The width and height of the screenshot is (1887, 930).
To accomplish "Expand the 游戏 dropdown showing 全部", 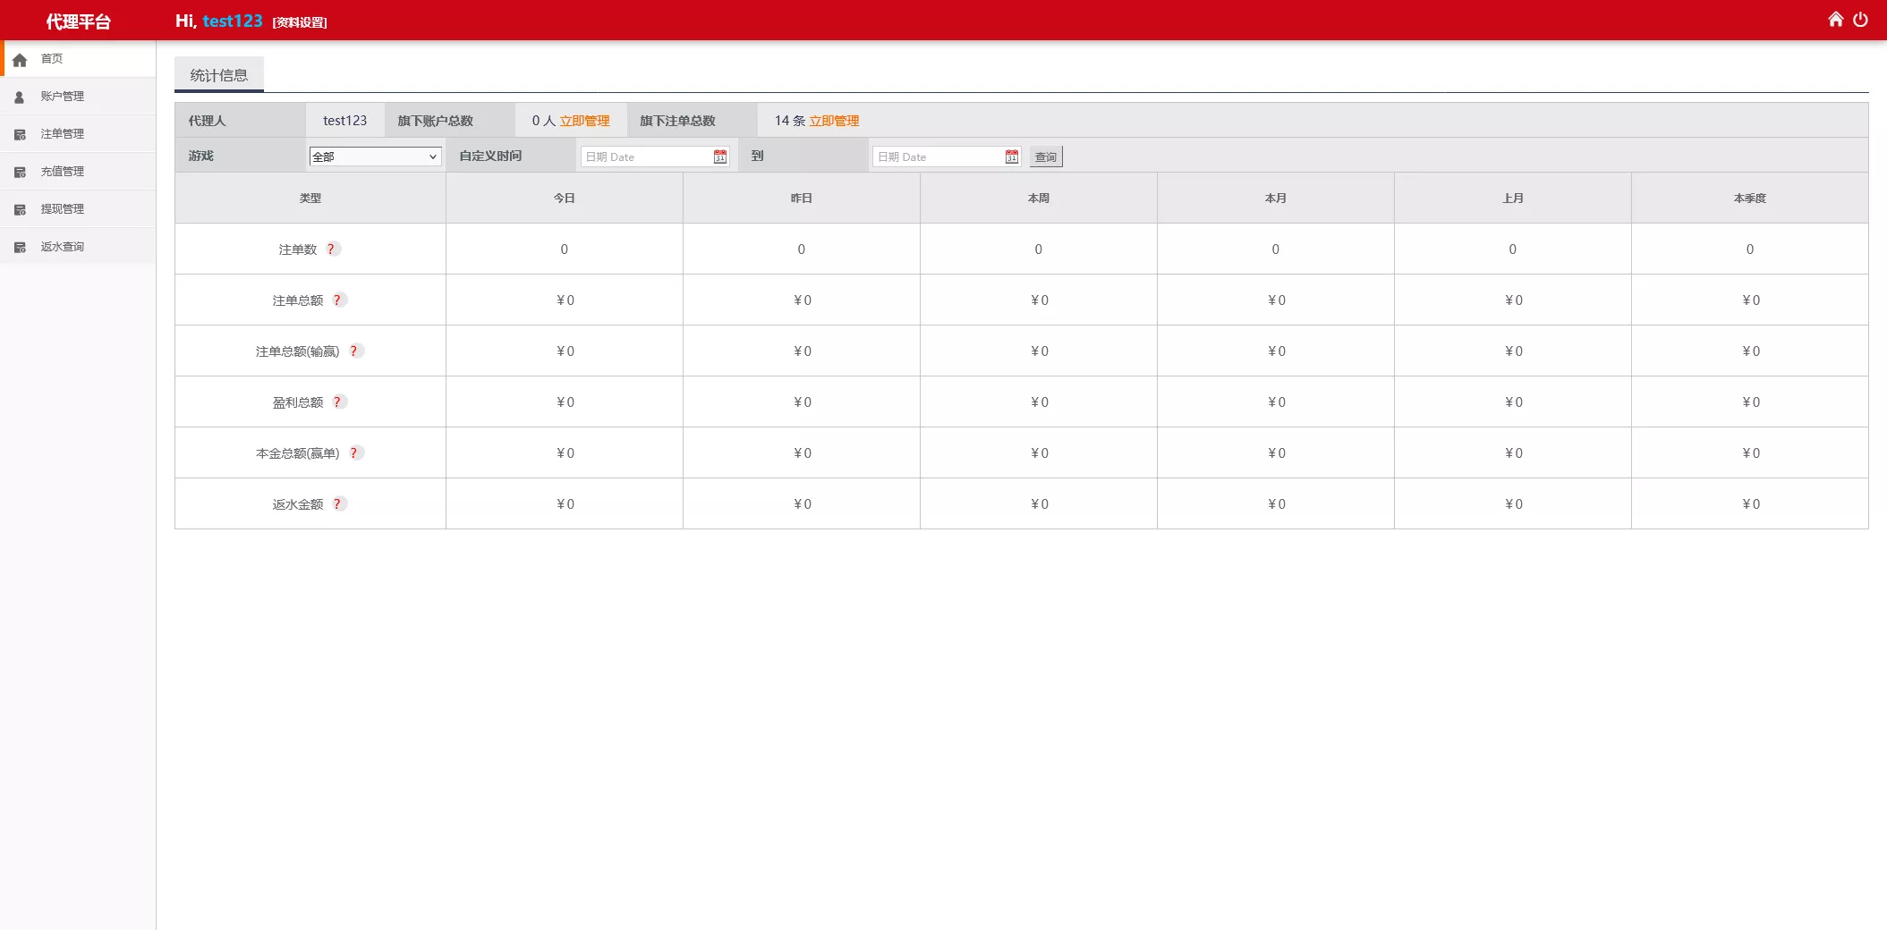I will click(x=375, y=156).
